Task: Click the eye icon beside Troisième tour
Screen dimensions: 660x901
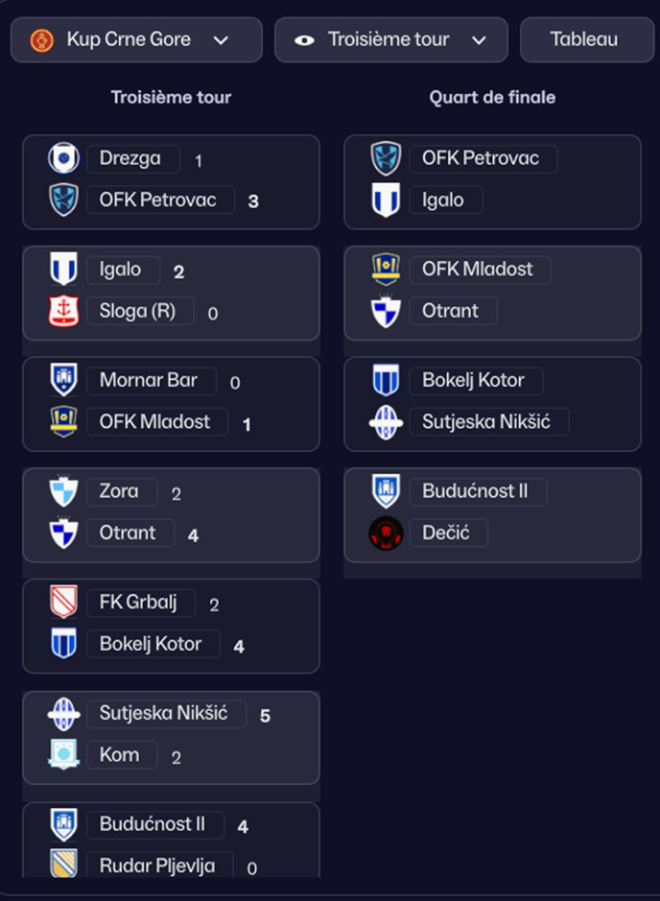Action: [x=305, y=40]
